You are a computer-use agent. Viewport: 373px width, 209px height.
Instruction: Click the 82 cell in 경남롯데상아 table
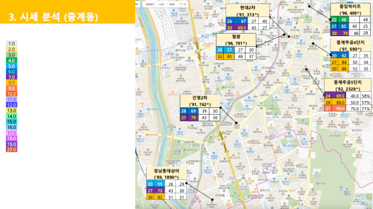coord(160,197)
